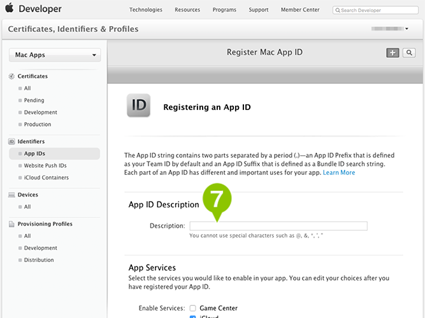
Task: Click the large ID app icon
Action: 138,106
